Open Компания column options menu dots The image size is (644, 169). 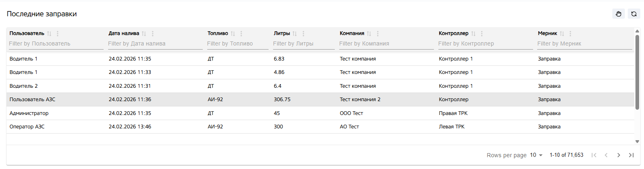[377, 34]
